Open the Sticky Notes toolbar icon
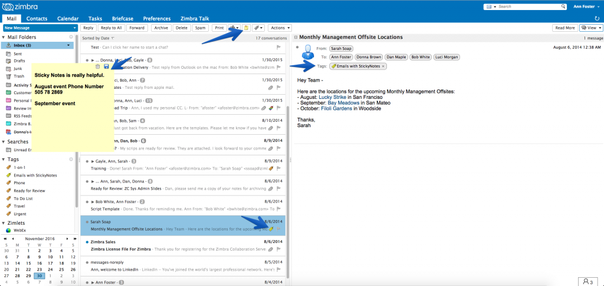The width and height of the screenshot is (604, 286). tap(246, 28)
